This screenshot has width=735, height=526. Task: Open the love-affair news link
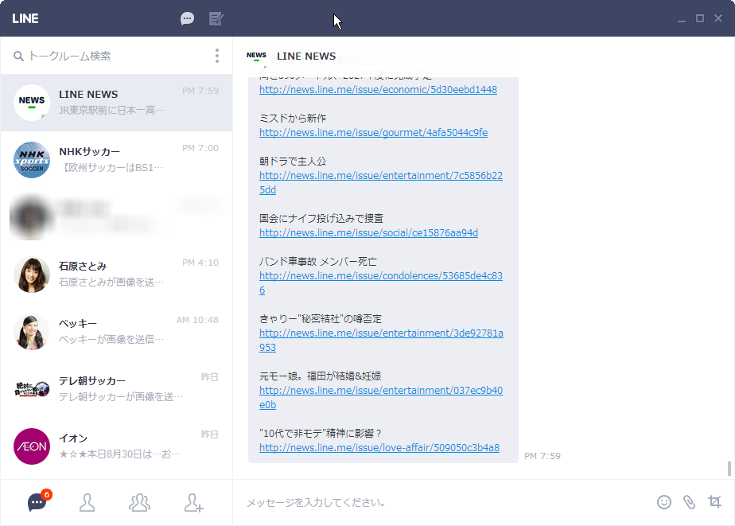click(379, 448)
